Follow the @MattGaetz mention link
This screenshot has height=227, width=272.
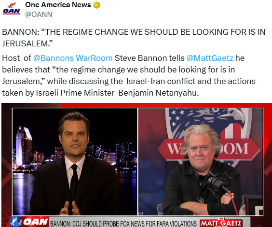[210, 58]
